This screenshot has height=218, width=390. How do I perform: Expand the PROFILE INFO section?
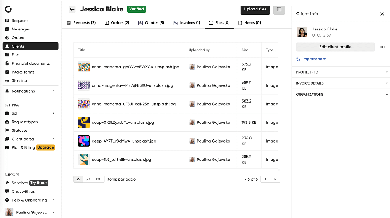pos(341,72)
